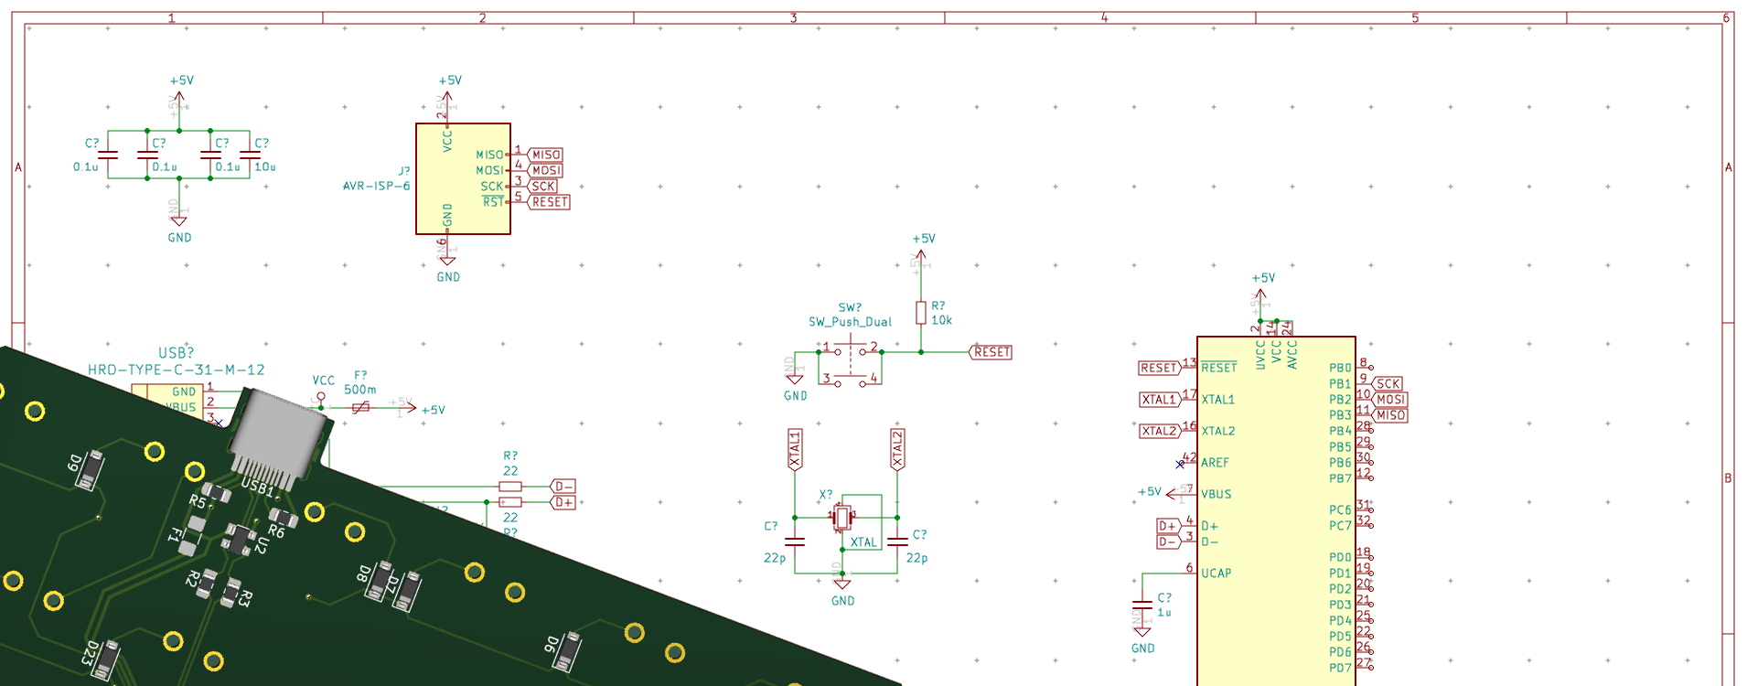Select the 500m fuse F? symbol
The image size is (1747, 686).
click(360, 407)
